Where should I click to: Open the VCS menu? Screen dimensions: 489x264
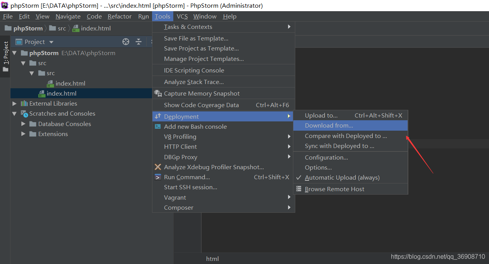(x=182, y=16)
